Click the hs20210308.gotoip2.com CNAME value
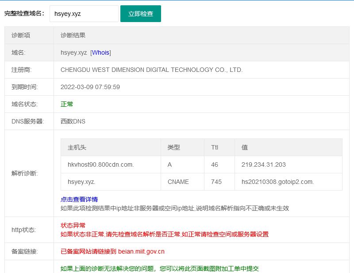Viewport: 354px width, 273px height. pos(277,182)
